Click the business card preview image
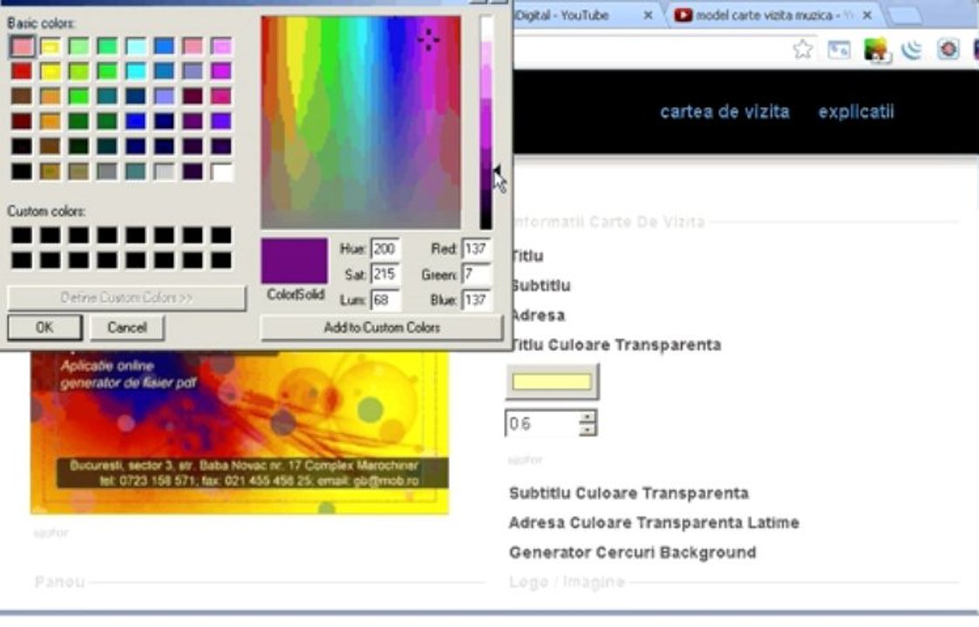The height and width of the screenshot is (627, 979). (x=240, y=432)
